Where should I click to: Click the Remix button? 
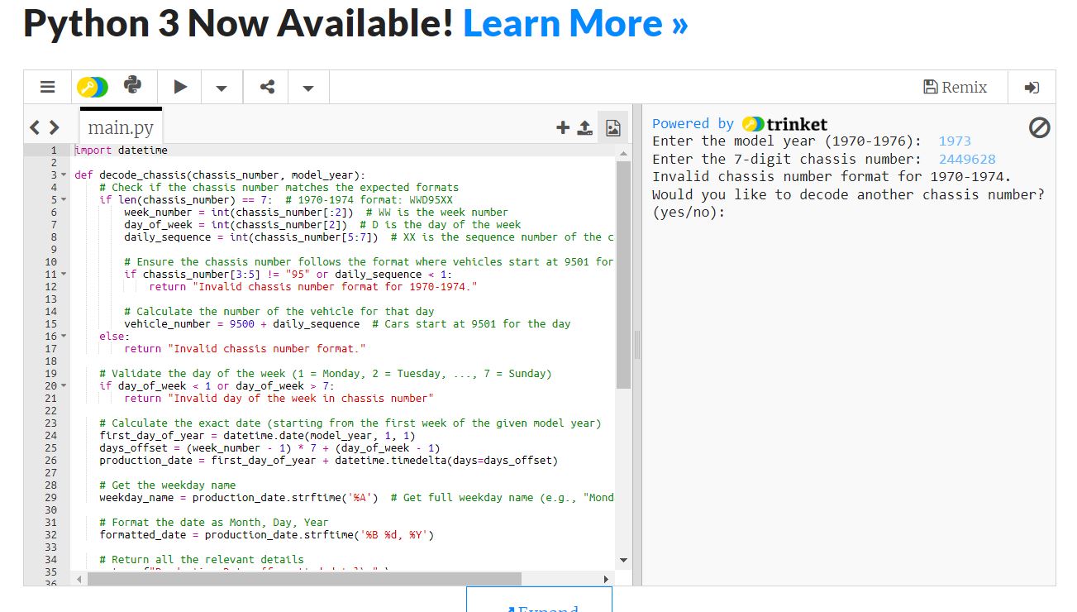tap(955, 87)
